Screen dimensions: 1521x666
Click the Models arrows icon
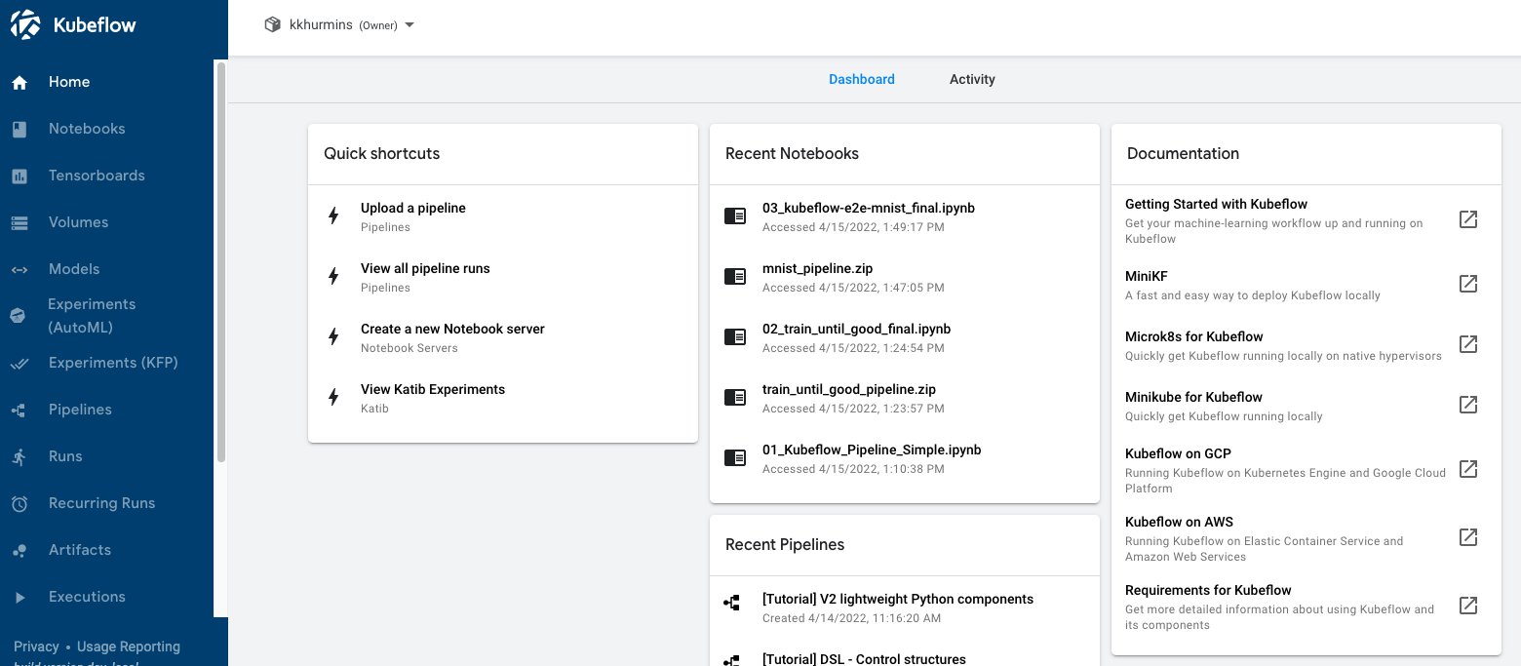click(x=19, y=270)
